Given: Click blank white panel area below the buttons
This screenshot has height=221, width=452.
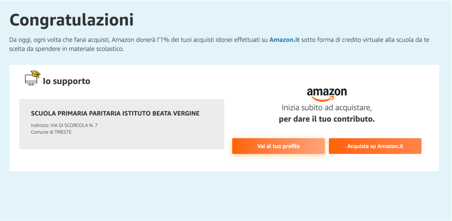Looking at the screenshot, I should 327,163.
